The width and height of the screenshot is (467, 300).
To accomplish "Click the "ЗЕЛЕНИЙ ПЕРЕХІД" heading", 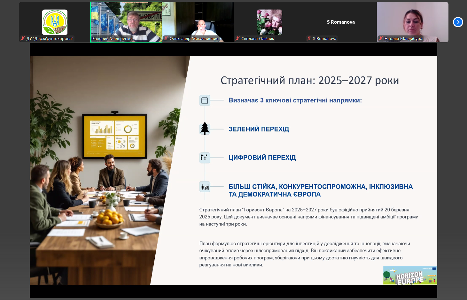I will click(x=259, y=129).
